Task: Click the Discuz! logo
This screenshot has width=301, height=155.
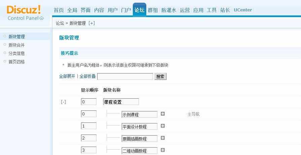Action: point(24,10)
